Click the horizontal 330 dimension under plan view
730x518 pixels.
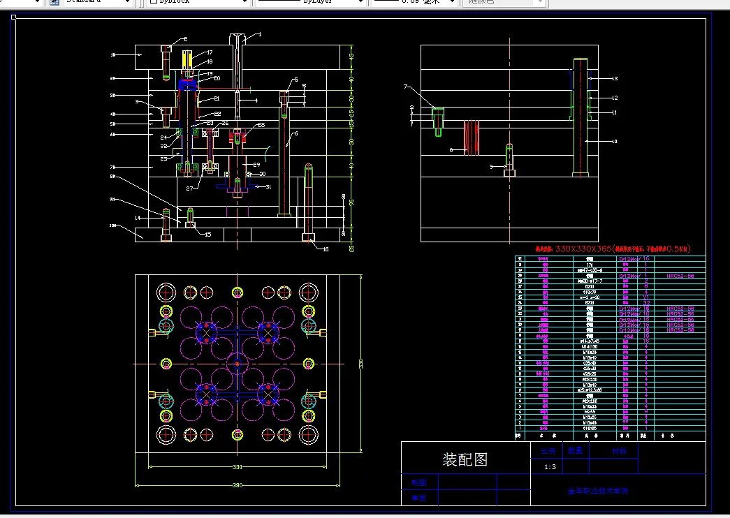click(238, 467)
